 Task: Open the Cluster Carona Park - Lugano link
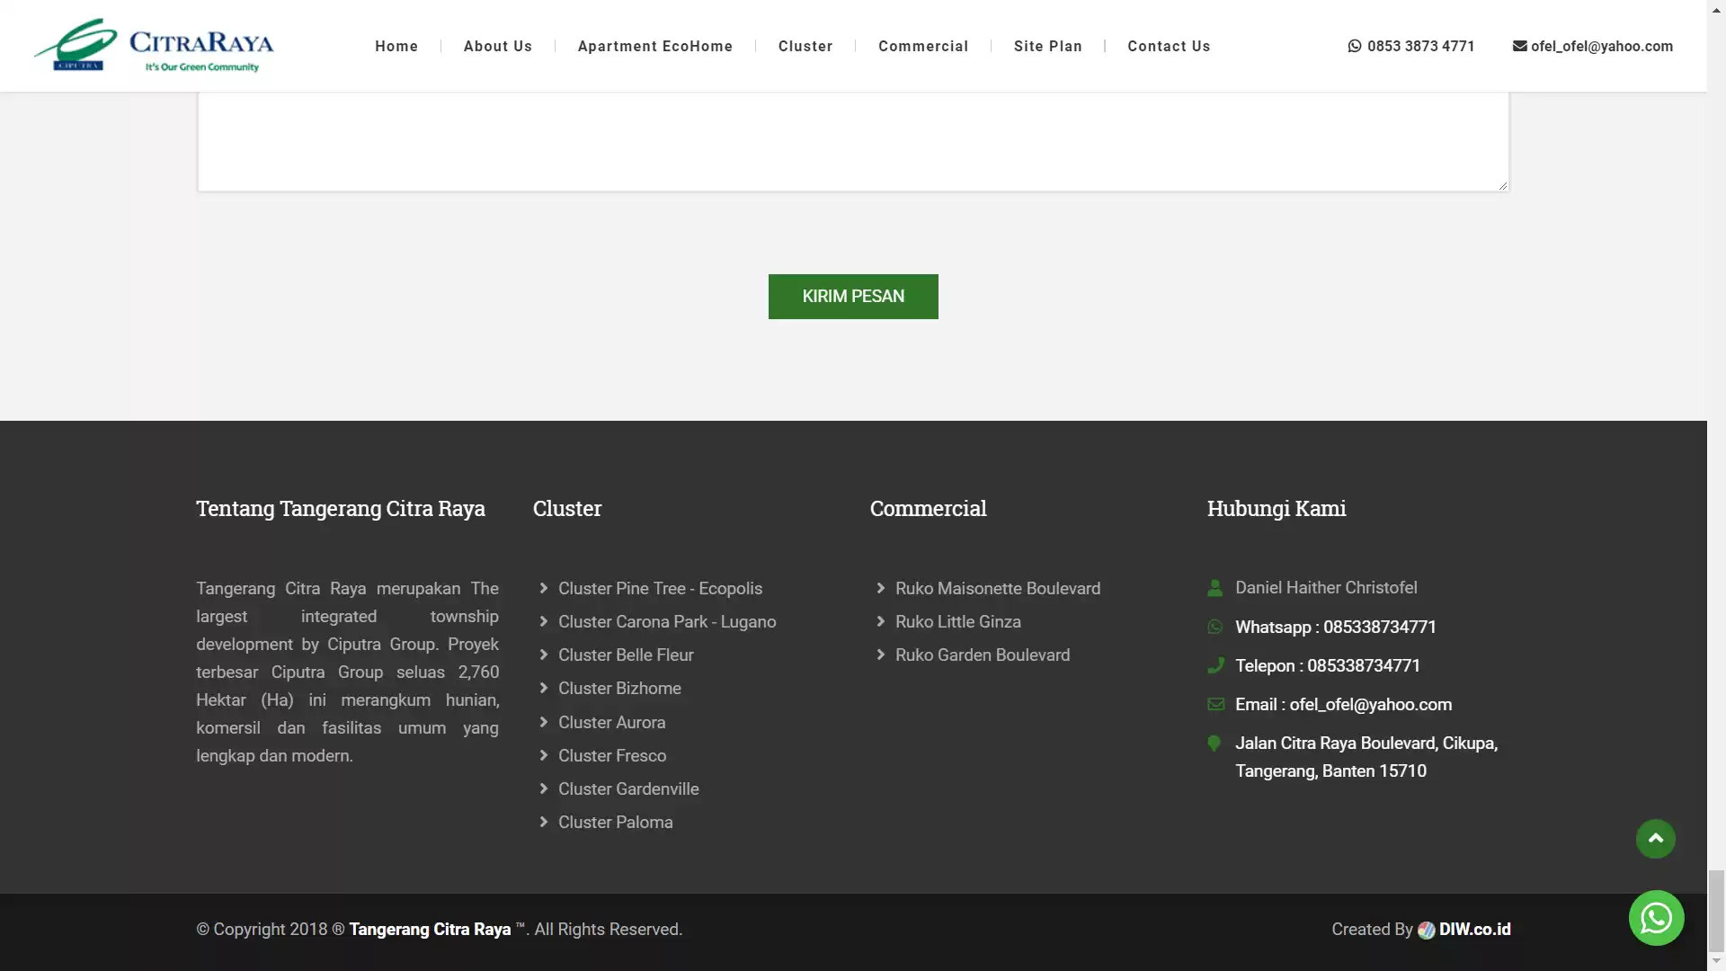click(x=667, y=621)
